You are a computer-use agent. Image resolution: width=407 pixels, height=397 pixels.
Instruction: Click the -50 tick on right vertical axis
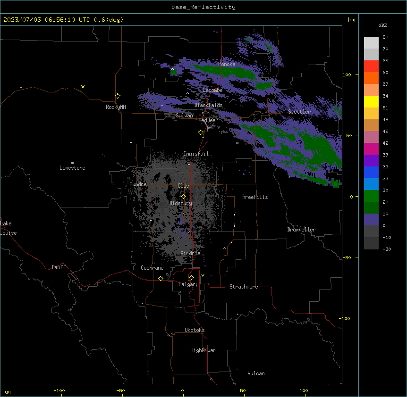pos(347,257)
